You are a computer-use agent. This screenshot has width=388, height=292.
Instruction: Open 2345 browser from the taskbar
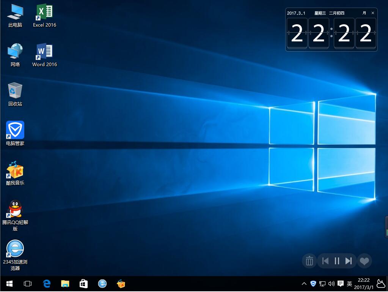point(102,284)
